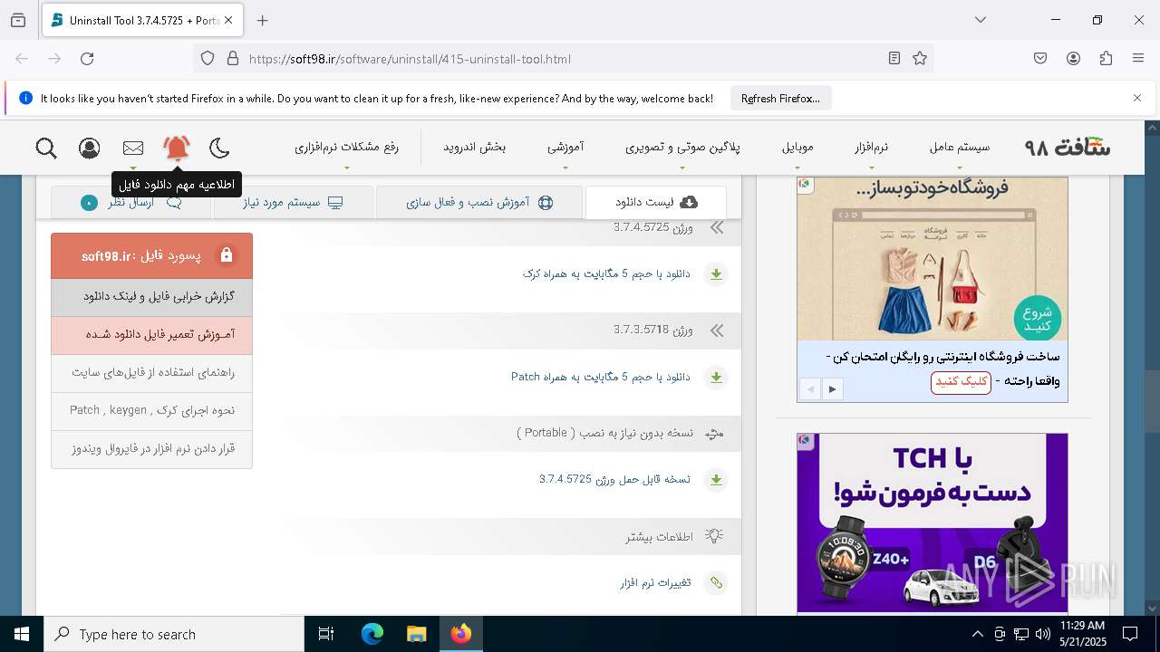
Task: Open taskbar Task View icon
Action: (326, 634)
